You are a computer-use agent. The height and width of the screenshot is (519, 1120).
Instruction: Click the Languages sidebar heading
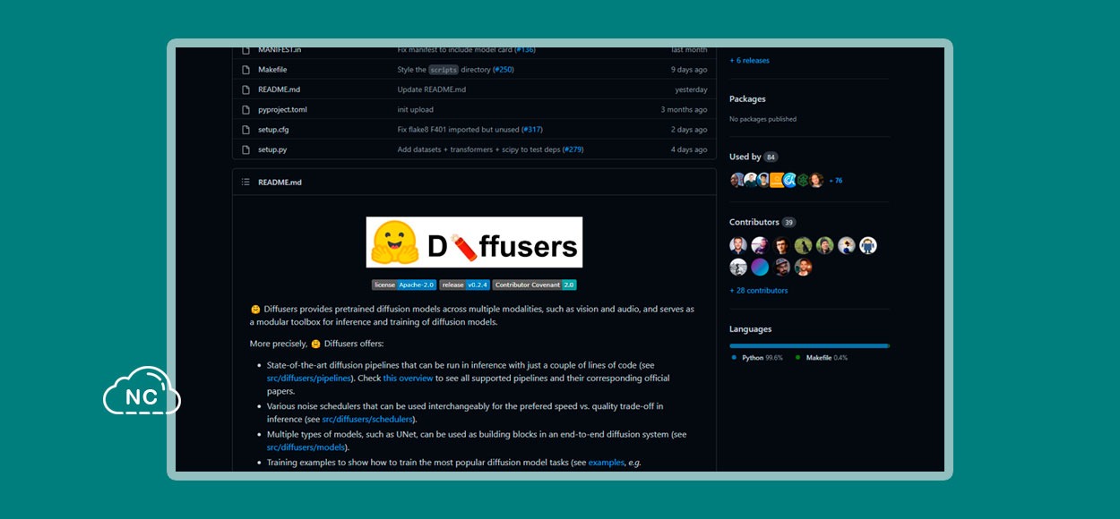click(750, 329)
